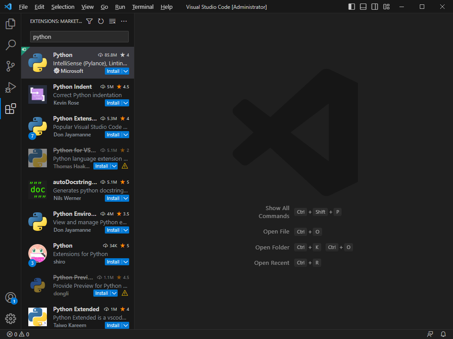Image resolution: width=453 pixels, height=339 pixels.
Task: Expand install dropdown for Microsoft Python extension
Action: (x=126, y=71)
